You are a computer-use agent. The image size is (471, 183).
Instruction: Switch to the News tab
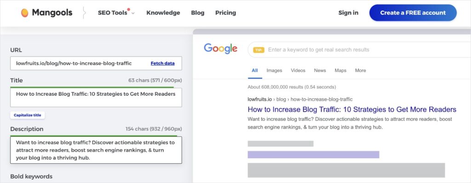tap(320, 71)
